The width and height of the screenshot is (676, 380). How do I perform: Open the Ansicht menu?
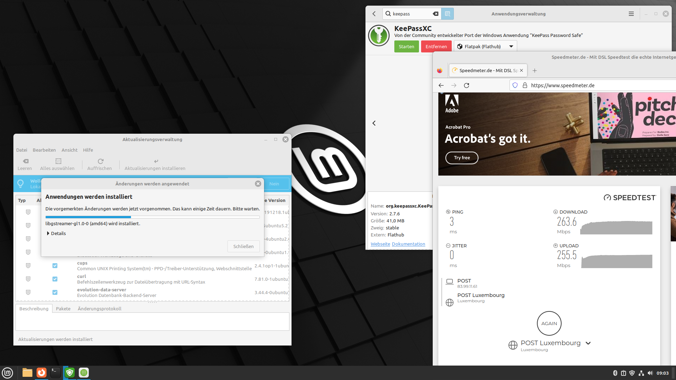[69, 150]
